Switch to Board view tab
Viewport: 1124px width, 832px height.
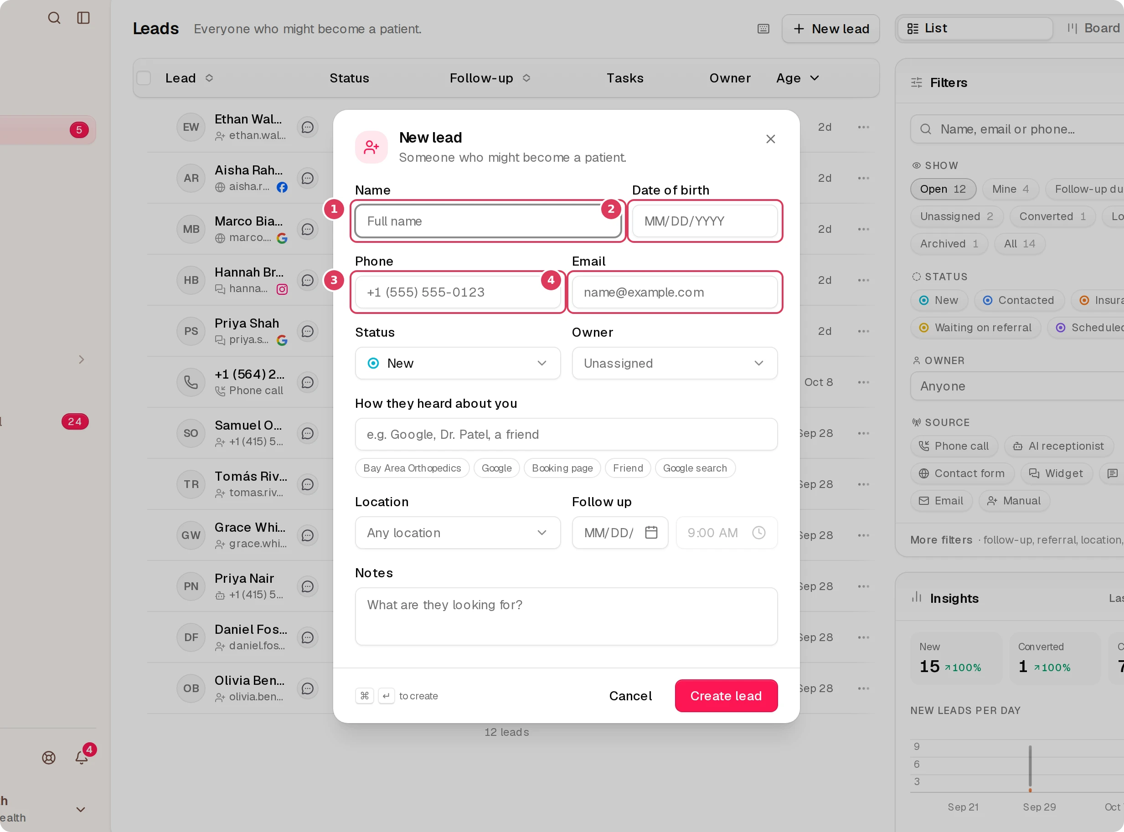(1094, 28)
